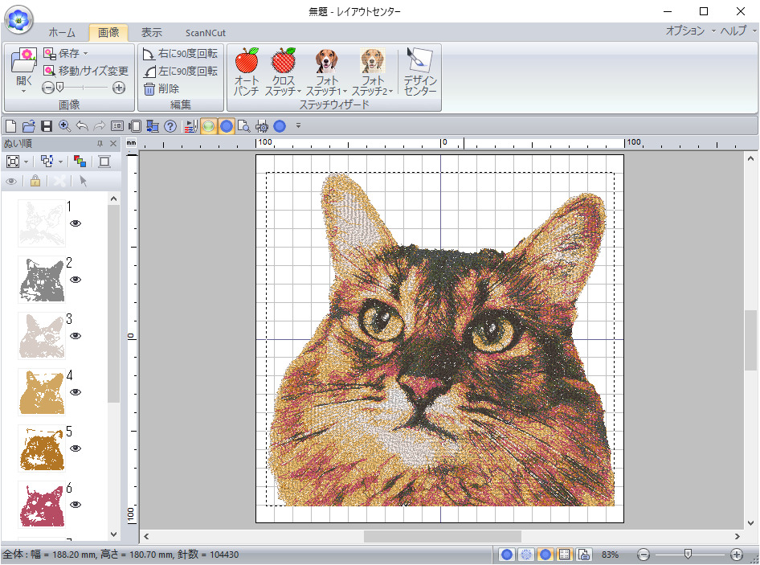Open the quick access toolbar customize arrow
The width and height of the screenshot is (760, 565).
coord(298,126)
